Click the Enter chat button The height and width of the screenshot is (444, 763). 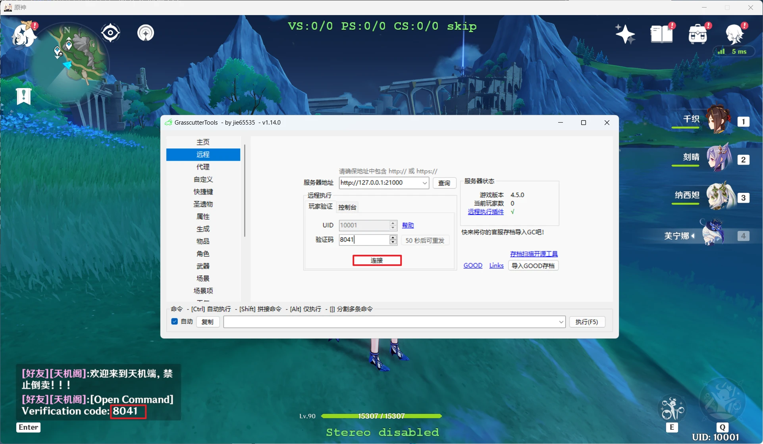click(x=29, y=427)
